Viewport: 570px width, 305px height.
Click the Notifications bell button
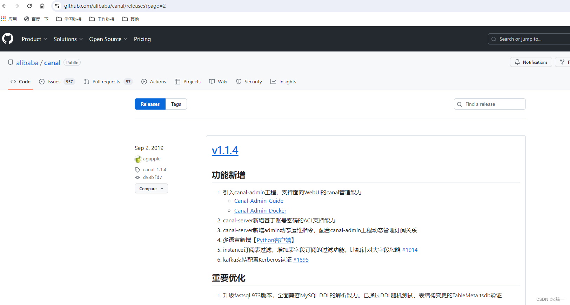tap(531, 62)
